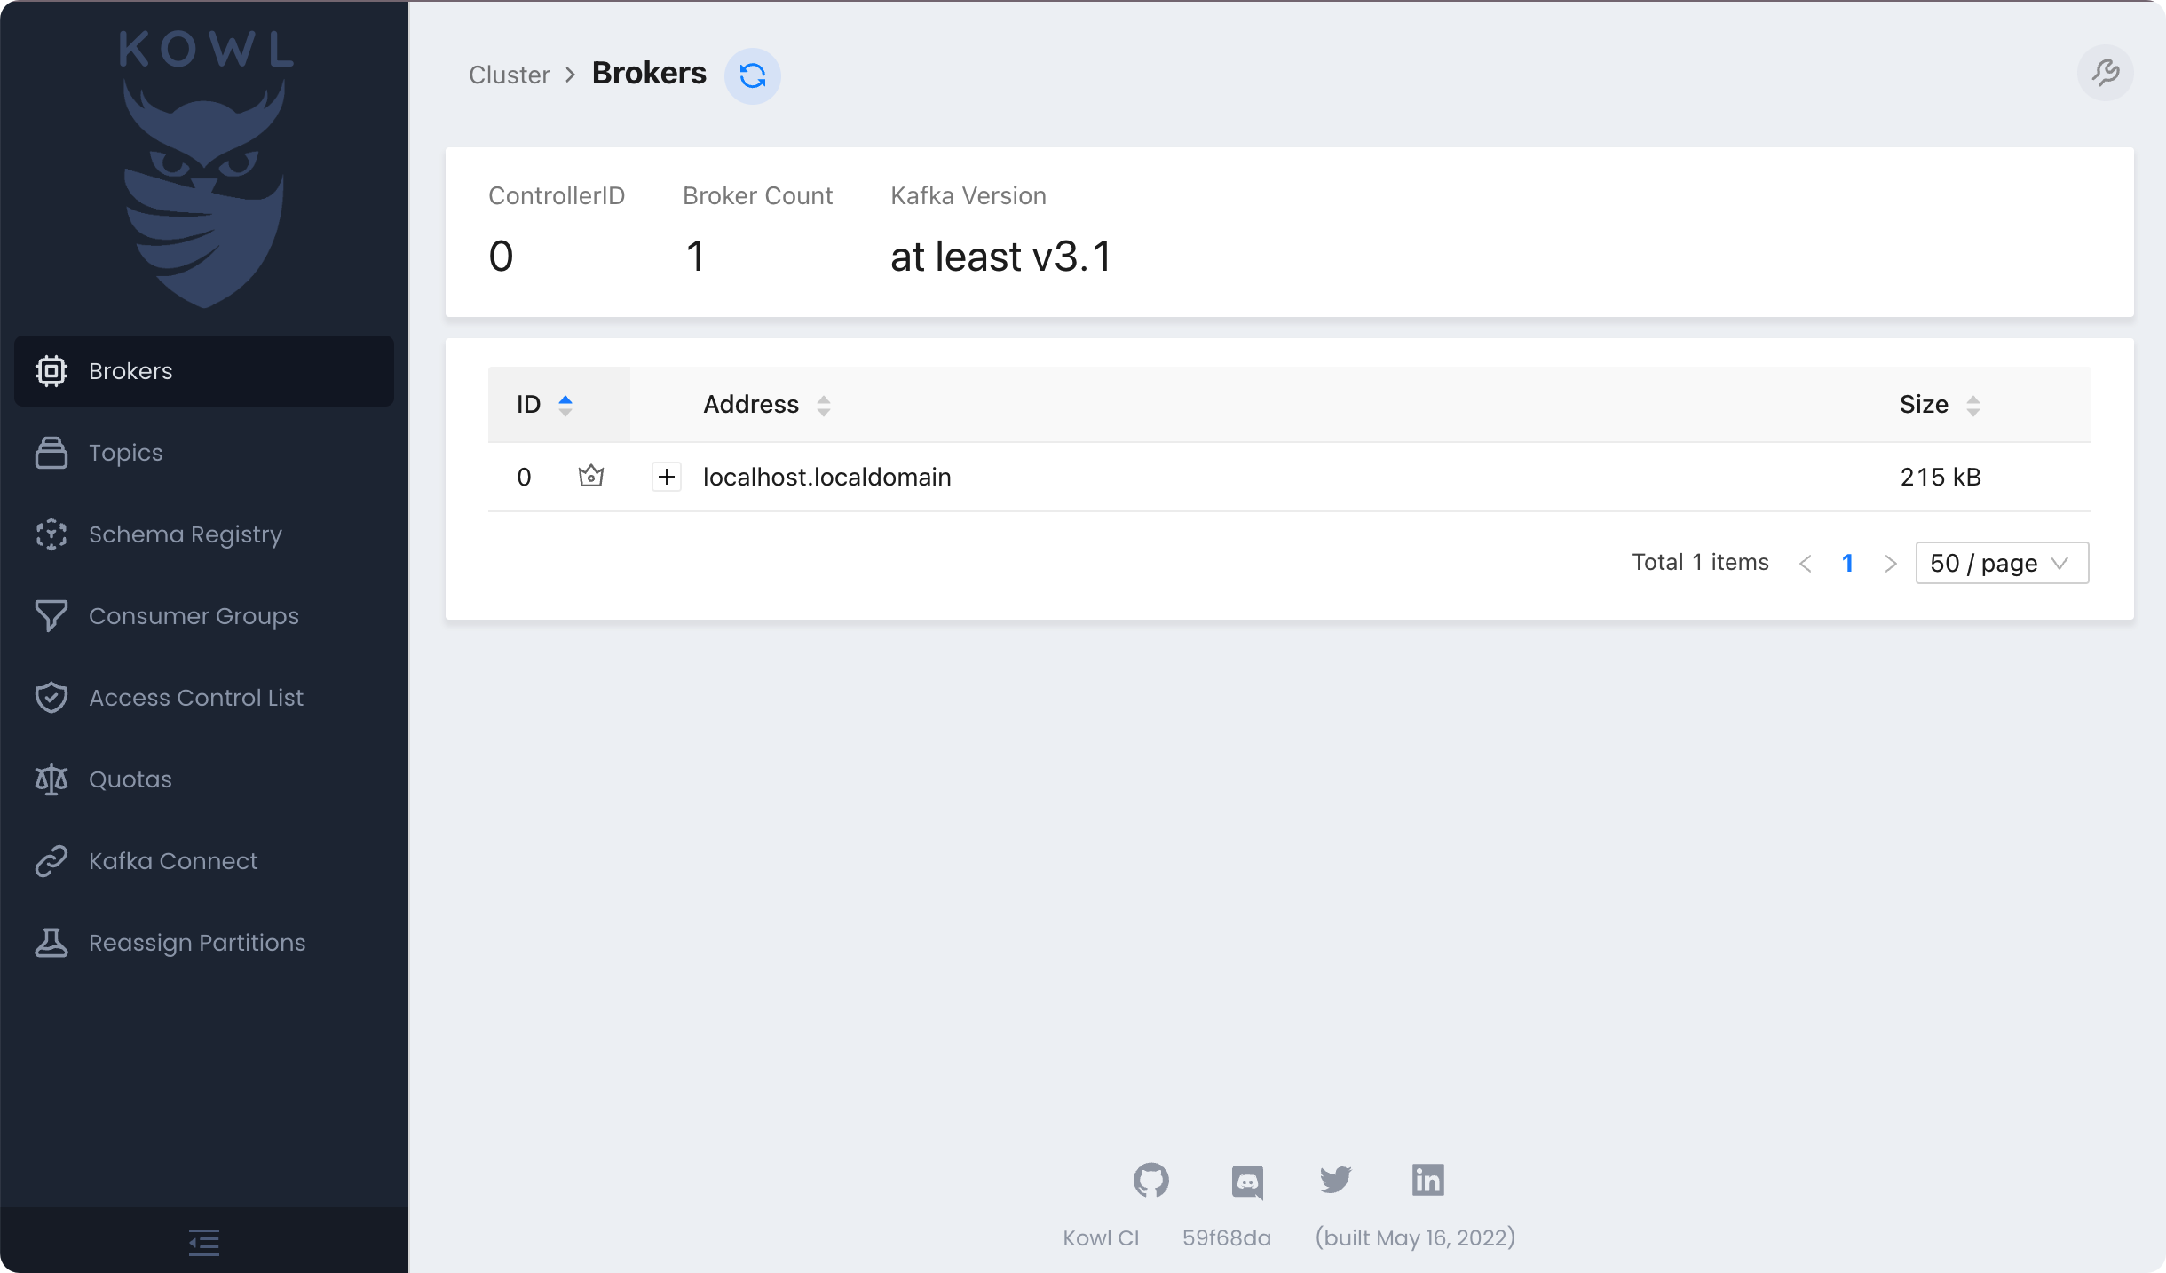
Task: Click the controller crown icon on broker 0
Action: [591, 477]
